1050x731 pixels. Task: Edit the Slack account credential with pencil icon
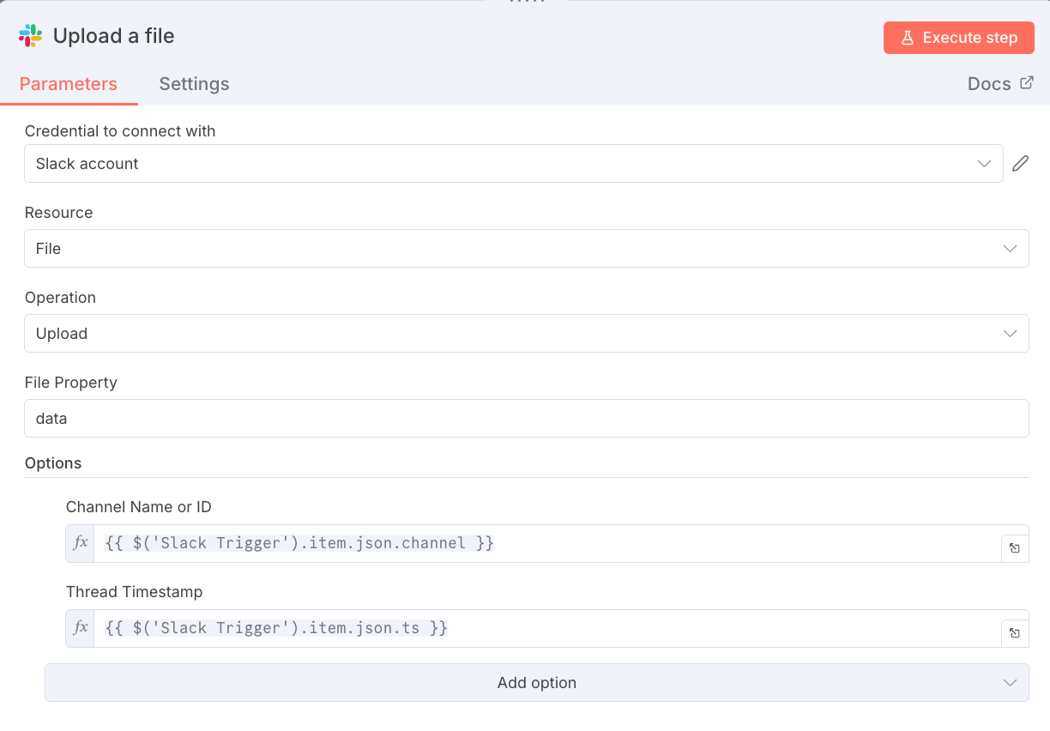1020,164
